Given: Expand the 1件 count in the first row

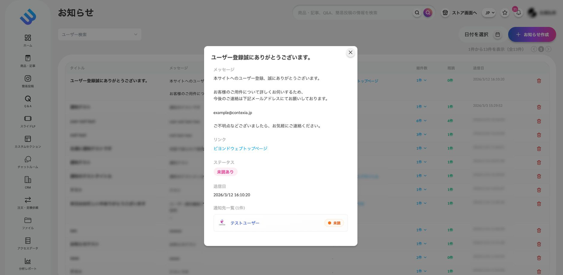Looking at the screenshot, I should pyautogui.click(x=421, y=80).
